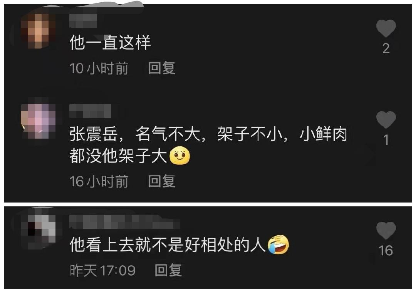Screen dimensions: 416x293
Task: Click the like count "1"
Action: pos(386,140)
